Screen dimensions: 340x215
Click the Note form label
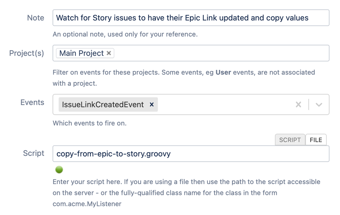(x=35, y=18)
